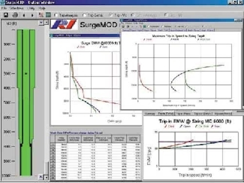Click the first tab in Maximum Trip Speed window

132,30
